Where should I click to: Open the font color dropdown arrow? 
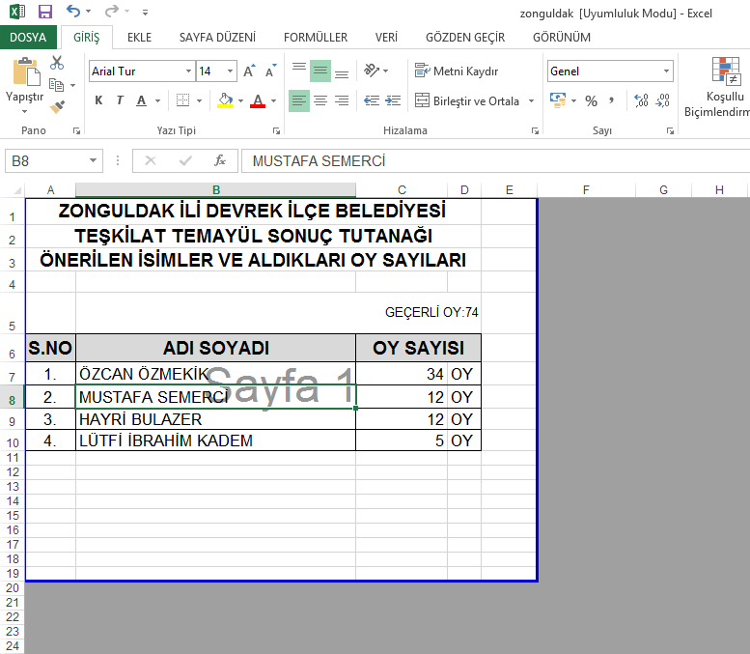click(273, 100)
